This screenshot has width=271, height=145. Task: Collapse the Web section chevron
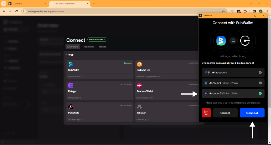pos(66,55)
